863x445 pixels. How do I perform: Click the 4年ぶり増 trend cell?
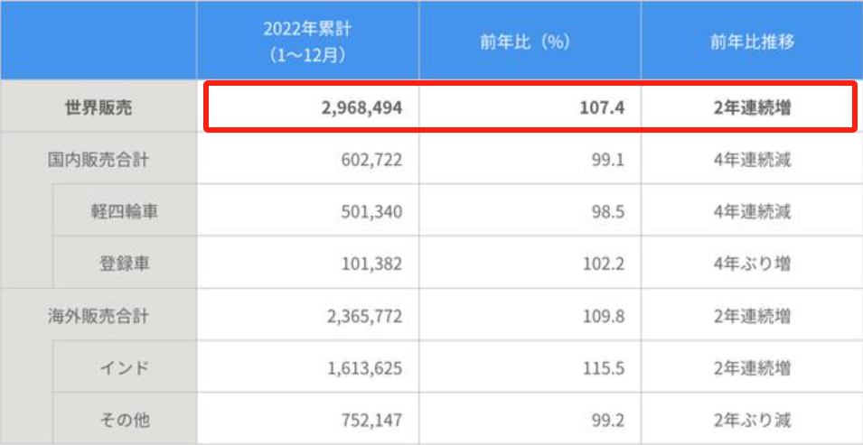[752, 264]
